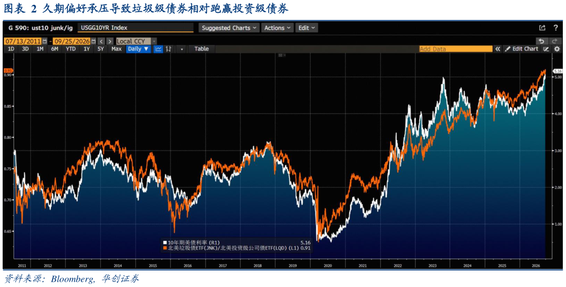Step date range backward with left arrow

tap(101, 41)
